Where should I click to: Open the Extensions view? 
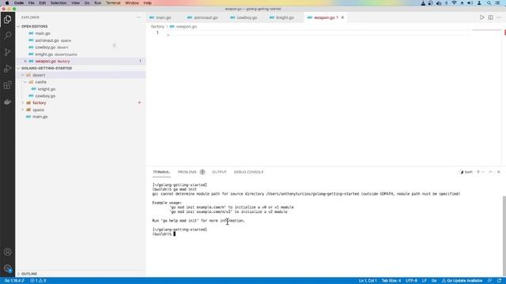tap(7, 85)
